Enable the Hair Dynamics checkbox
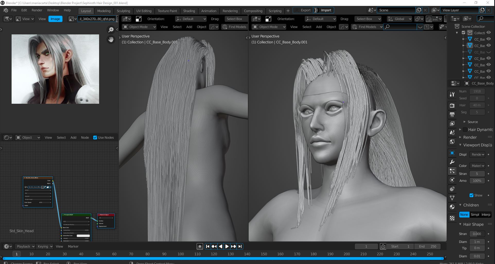 (x=465, y=130)
